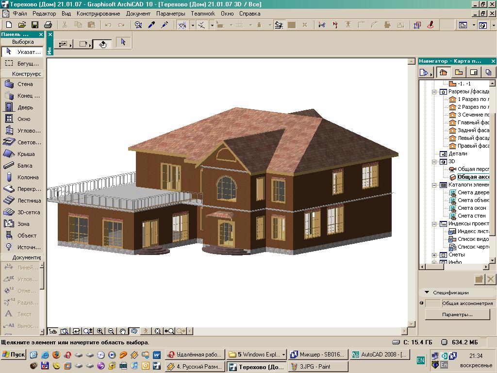This screenshot has height=373, width=497.
Task: Click the Документирование panel header
Action: [x=22, y=257]
